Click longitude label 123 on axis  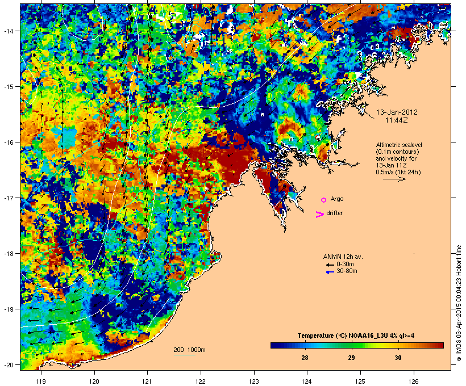254,381
